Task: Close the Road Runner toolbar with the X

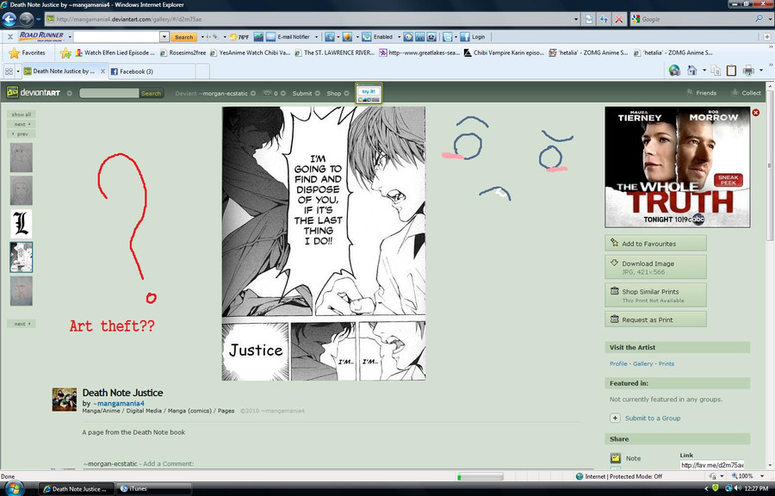Action: (9, 36)
